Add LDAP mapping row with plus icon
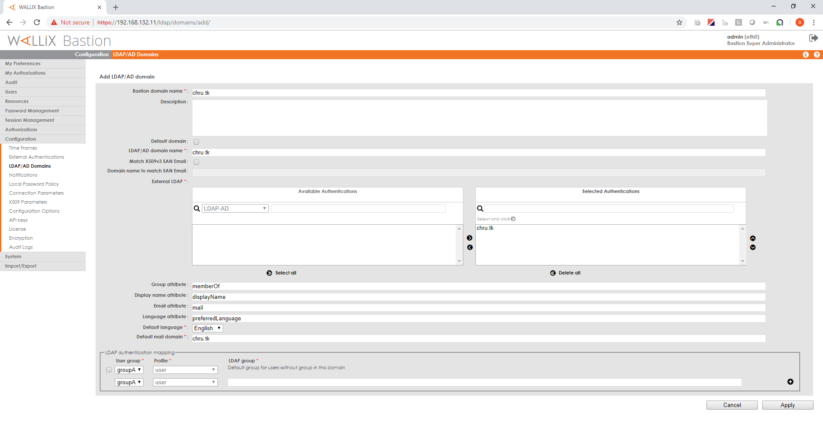Screen dimensions: 823x446 point(790,382)
